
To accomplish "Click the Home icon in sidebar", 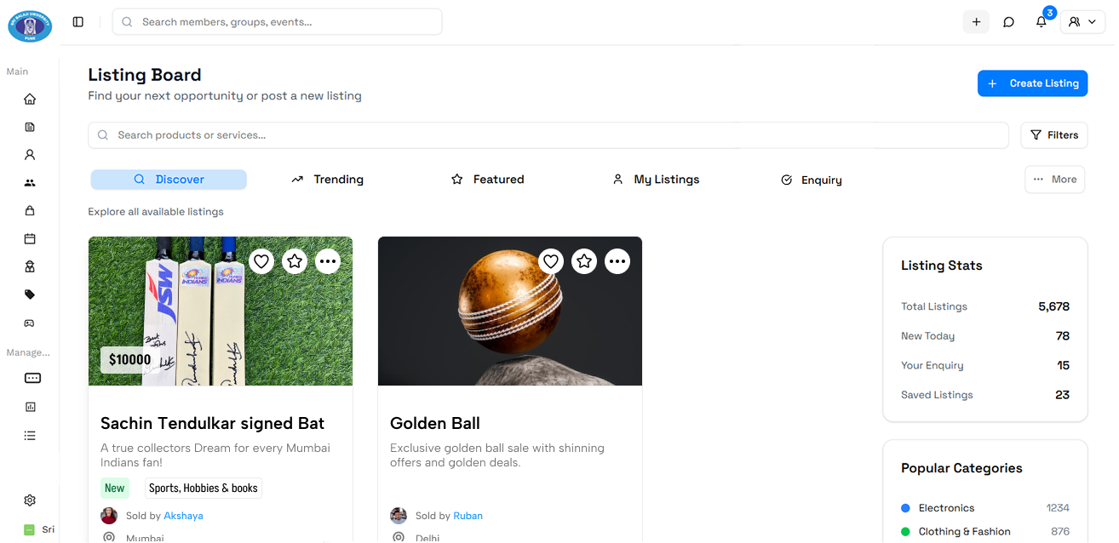I will click(x=30, y=99).
